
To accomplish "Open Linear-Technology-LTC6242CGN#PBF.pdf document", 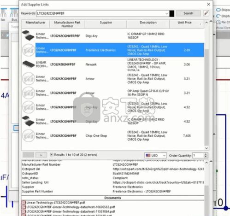I will pyautogui.click(x=56, y=203).
